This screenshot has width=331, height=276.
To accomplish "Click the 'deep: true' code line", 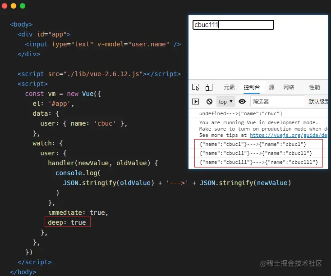I will (67, 222).
